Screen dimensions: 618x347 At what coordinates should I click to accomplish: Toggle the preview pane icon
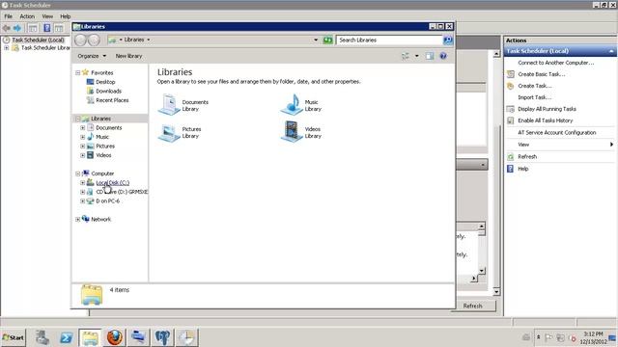pyautogui.click(x=430, y=56)
